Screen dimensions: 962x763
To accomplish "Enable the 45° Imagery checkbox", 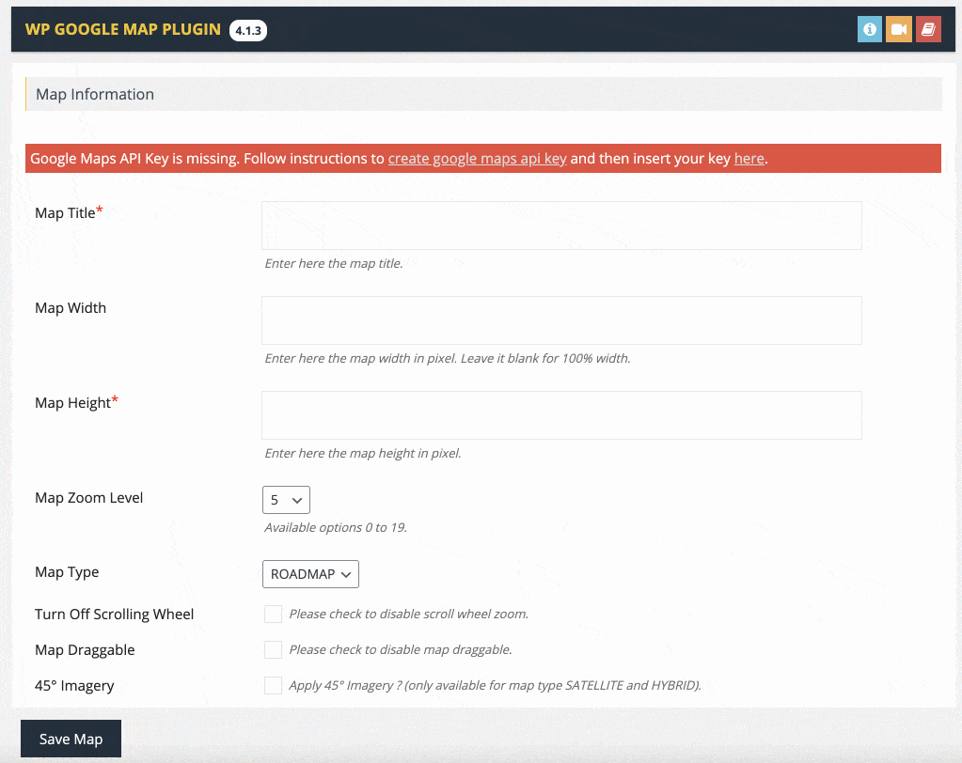I will tap(273, 685).
